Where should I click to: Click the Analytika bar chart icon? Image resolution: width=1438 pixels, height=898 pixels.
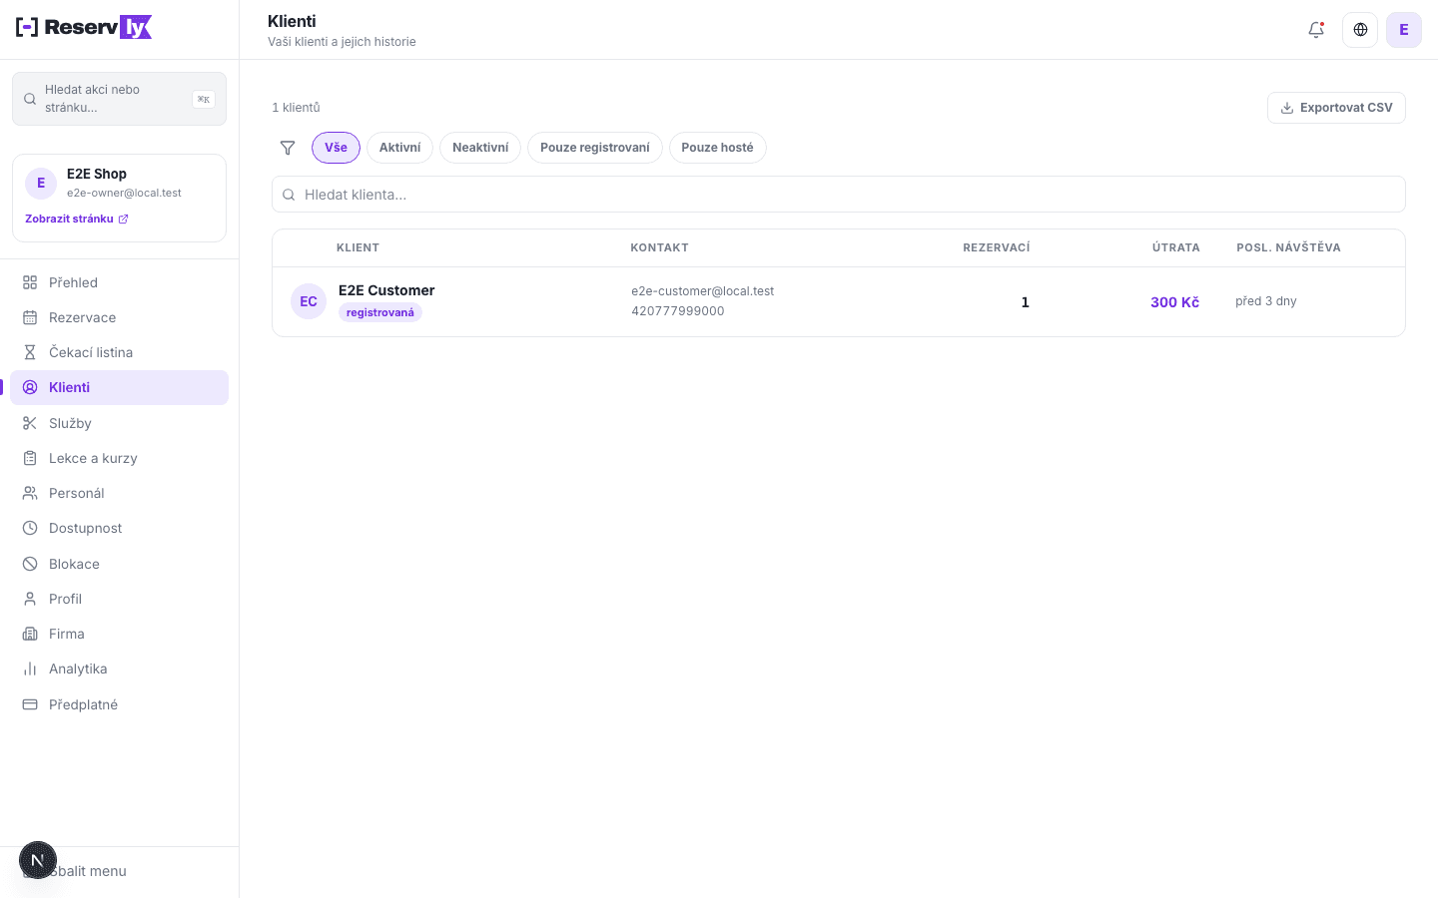[30, 669]
